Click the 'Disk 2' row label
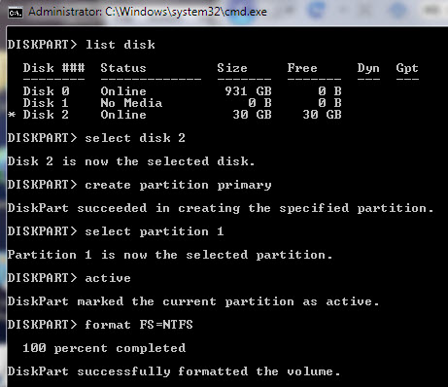448x387 pixels. tap(46, 115)
